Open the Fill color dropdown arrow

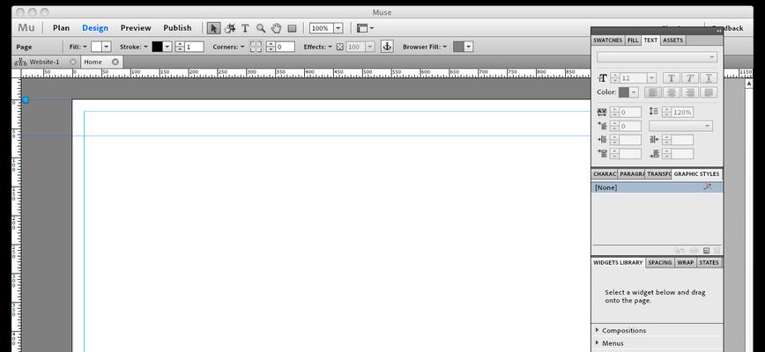pyautogui.click(x=107, y=47)
